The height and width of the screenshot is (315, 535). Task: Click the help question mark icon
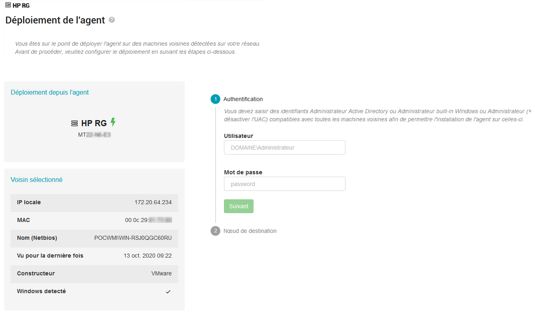pyautogui.click(x=112, y=20)
